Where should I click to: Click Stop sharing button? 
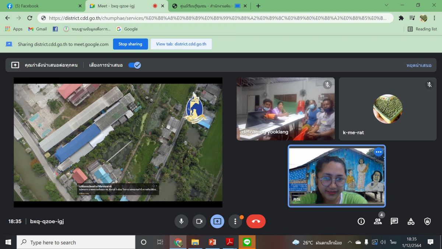(130, 44)
